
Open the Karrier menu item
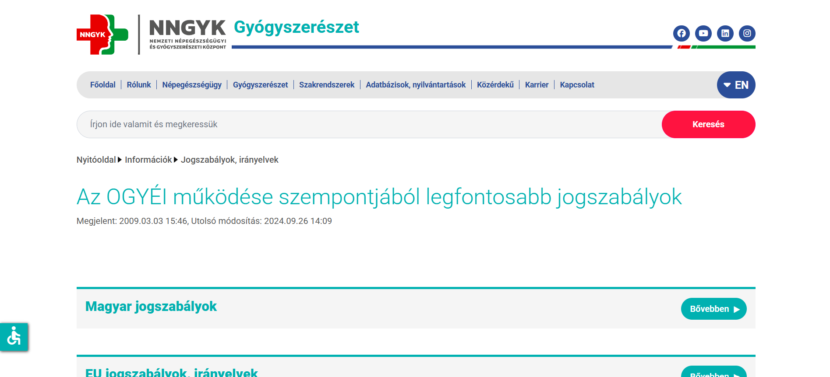click(537, 85)
